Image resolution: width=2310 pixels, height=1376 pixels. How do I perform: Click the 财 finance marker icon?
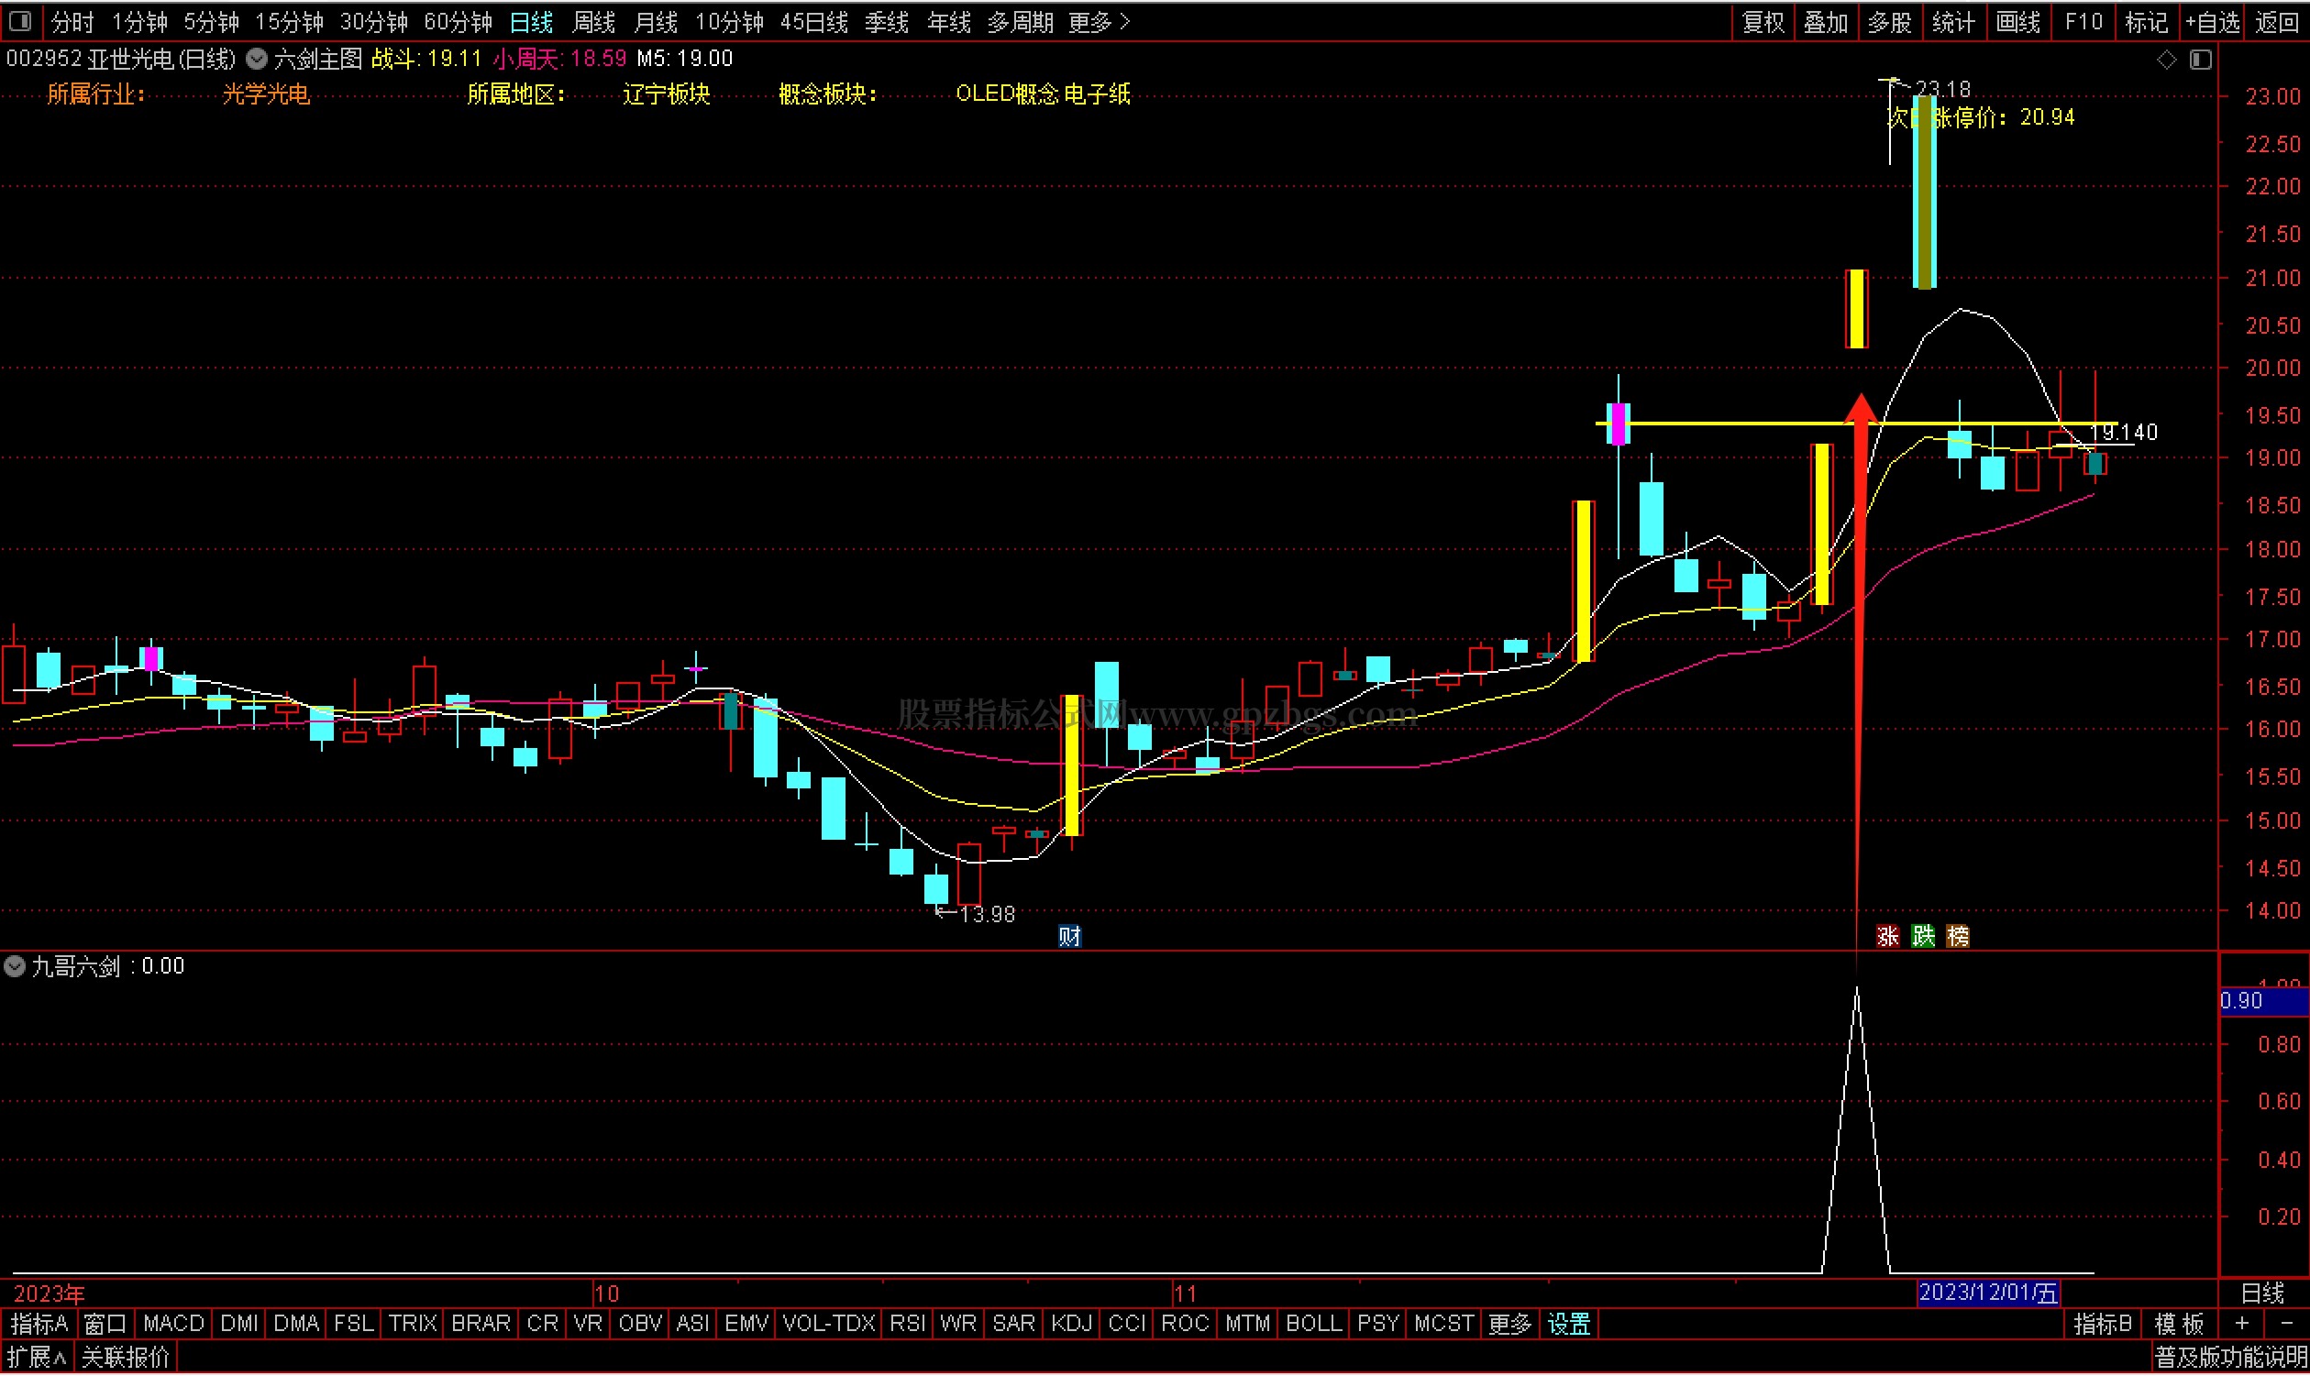1069,937
